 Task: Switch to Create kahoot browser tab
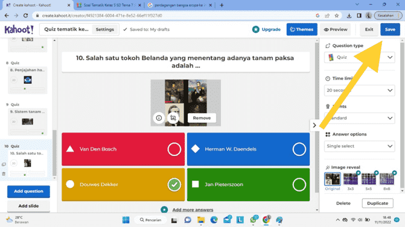[x=38, y=5]
